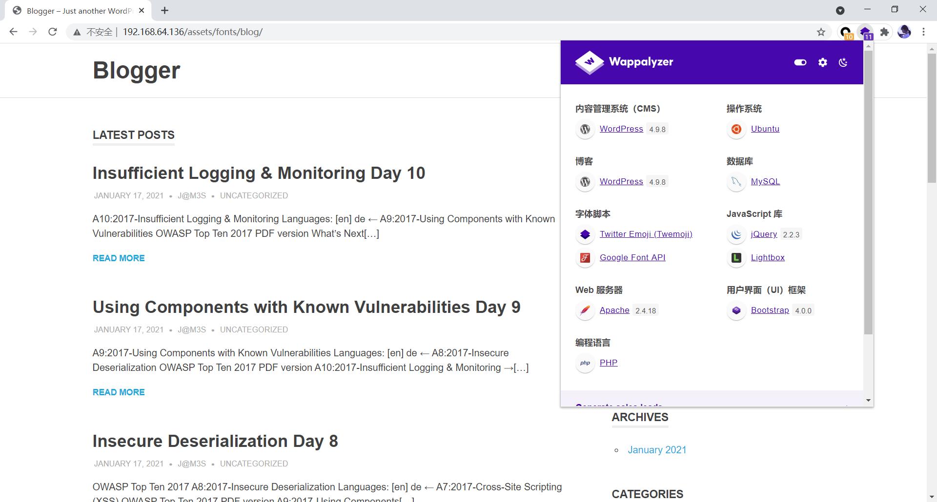
Task: Click READ MORE under Day 10 post
Action: click(x=119, y=258)
